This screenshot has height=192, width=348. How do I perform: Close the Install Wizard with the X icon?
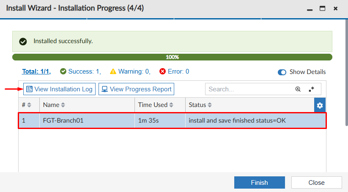pyautogui.click(x=336, y=8)
